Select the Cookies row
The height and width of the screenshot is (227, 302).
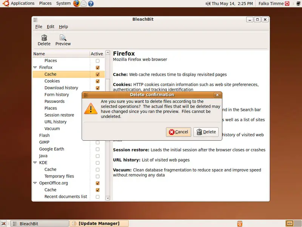(x=69, y=81)
